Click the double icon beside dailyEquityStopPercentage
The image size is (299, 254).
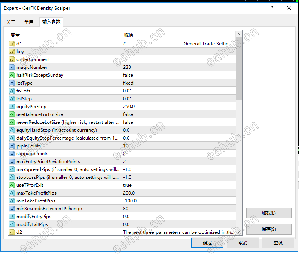pos(12,138)
